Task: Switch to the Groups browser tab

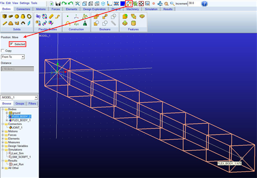Action: (20, 104)
